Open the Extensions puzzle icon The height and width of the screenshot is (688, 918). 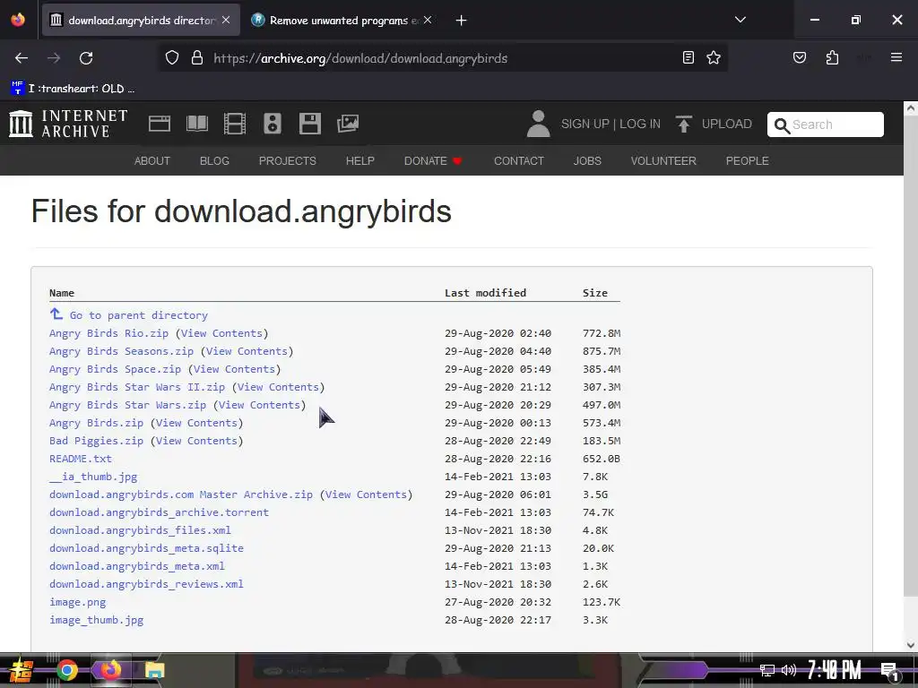[x=832, y=57]
